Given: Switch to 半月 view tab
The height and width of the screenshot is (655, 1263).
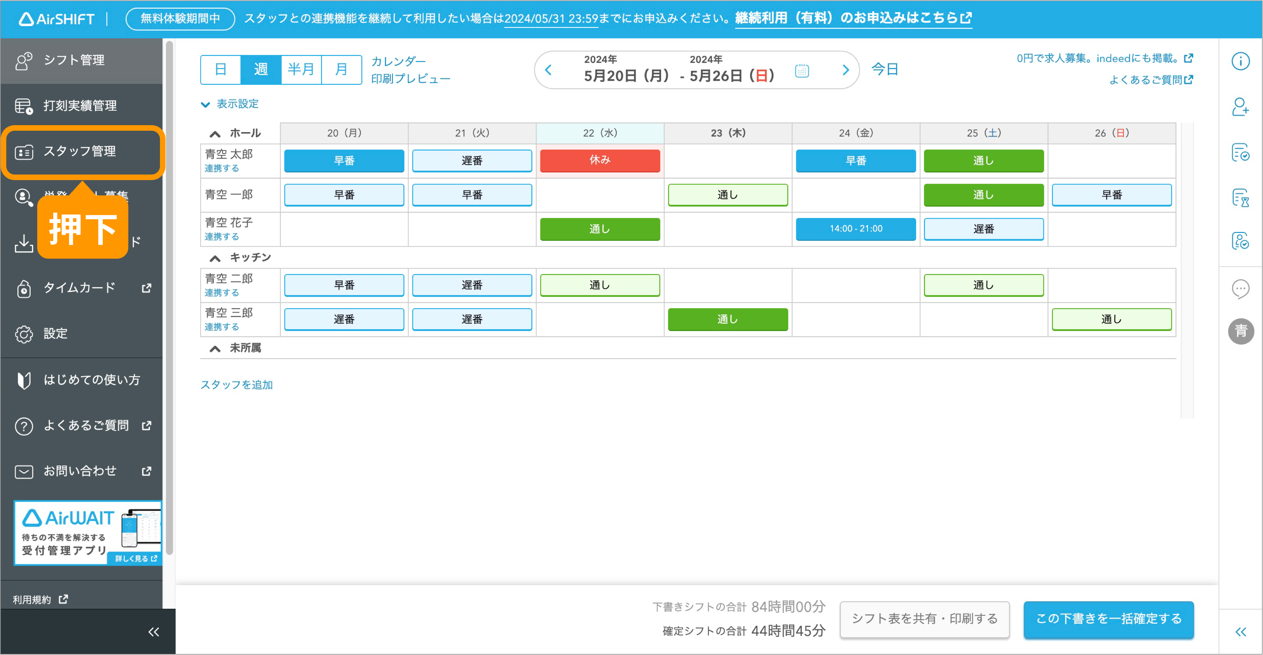Looking at the screenshot, I should click(301, 70).
